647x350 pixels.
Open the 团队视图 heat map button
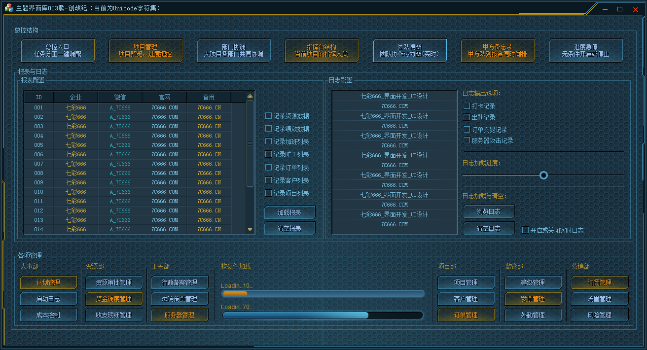[409, 50]
